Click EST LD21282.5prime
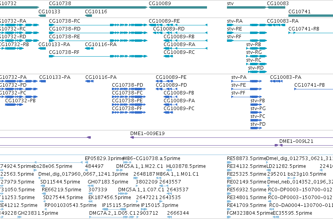This screenshot has height=219, width=333. point(269,170)
